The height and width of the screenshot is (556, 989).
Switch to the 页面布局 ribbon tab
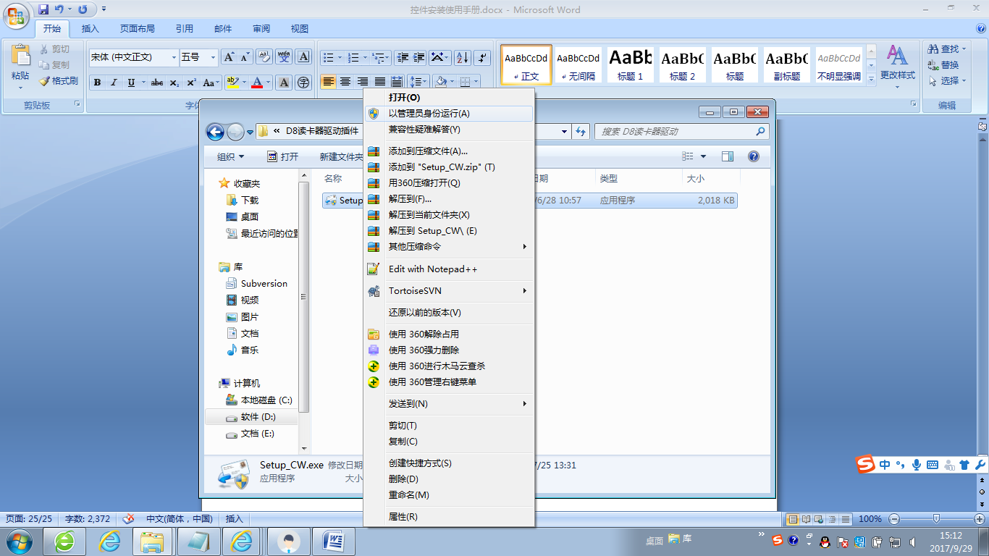pos(138,29)
